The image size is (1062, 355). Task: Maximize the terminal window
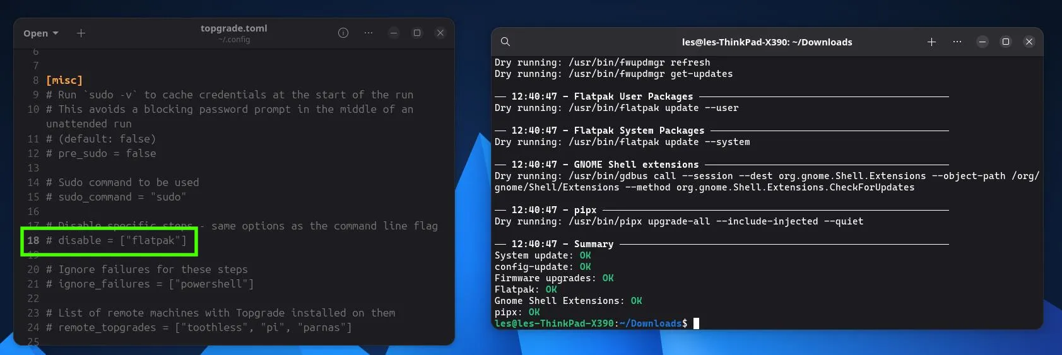tap(1006, 42)
